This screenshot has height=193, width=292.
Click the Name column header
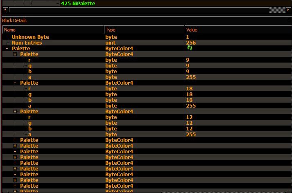pyautogui.click(x=53, y=30)
